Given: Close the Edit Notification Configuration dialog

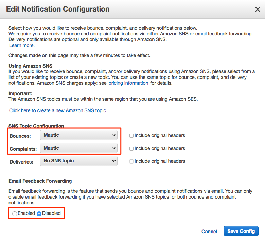Looking at the screenshot, I should point(258,10).
